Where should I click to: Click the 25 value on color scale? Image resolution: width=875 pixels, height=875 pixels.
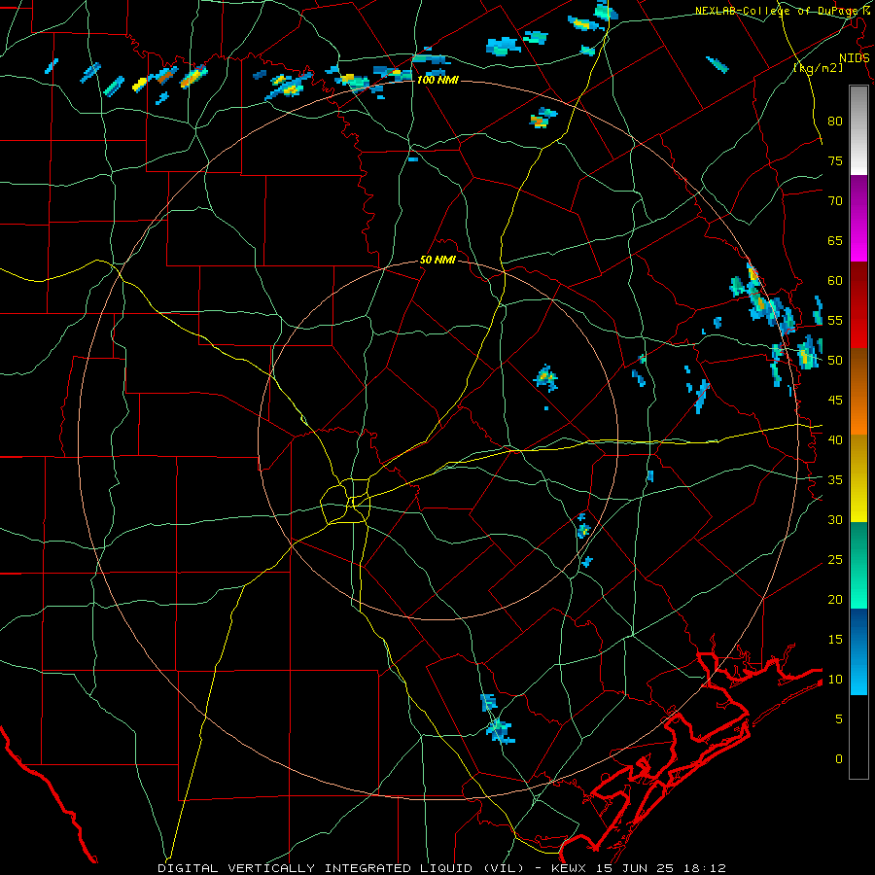coord(835,559)
